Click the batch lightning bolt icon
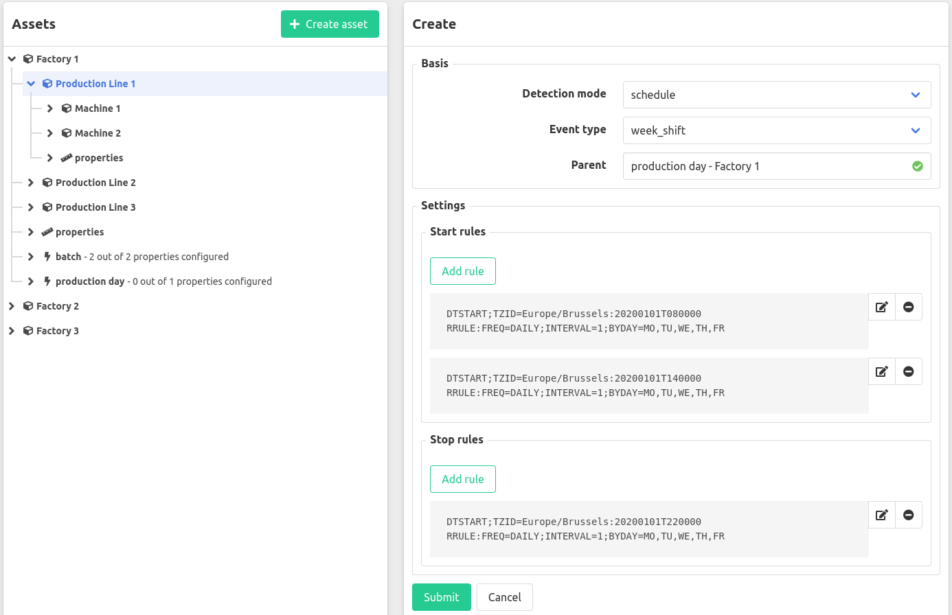The height and width of the screenshot is (615, 952). click(47, 257)
